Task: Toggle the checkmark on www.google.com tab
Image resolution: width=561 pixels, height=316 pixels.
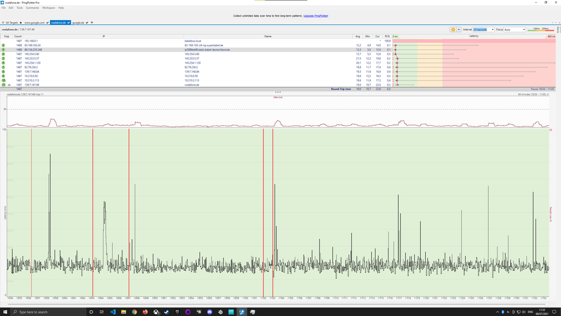Action: [47, 22]
